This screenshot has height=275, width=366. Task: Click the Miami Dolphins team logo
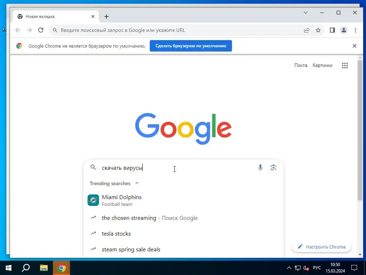93,200
